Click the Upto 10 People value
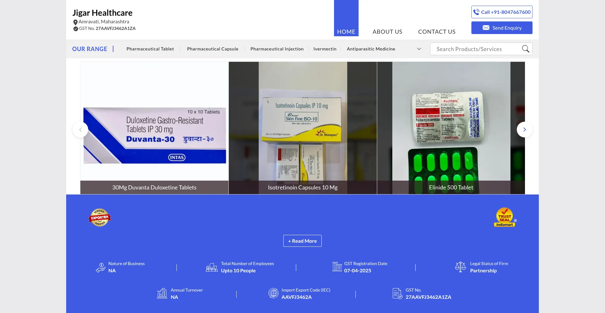 tap(238, 270)
